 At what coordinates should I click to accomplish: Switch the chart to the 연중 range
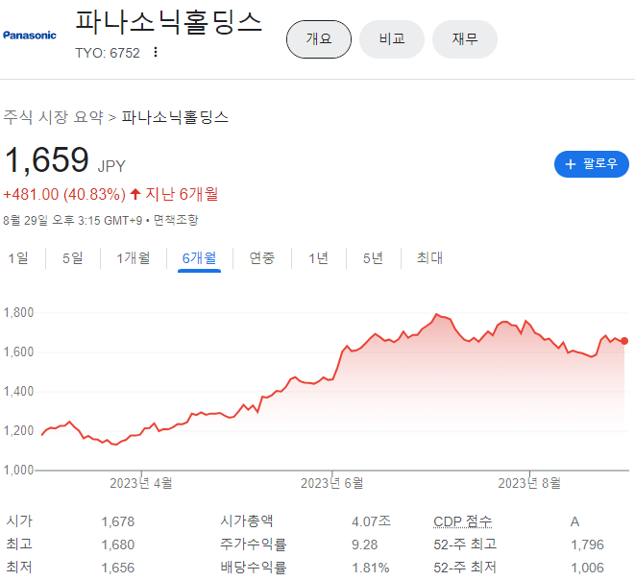click(x=262, y=258)
